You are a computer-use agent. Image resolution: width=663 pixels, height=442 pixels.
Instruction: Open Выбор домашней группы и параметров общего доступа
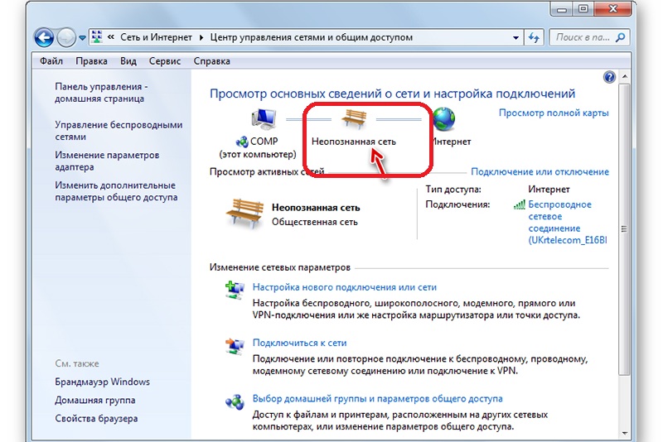tap(378, 399)
